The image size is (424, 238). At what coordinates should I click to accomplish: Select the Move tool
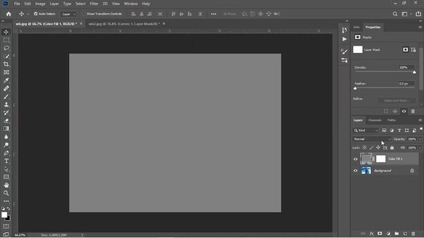6,32
